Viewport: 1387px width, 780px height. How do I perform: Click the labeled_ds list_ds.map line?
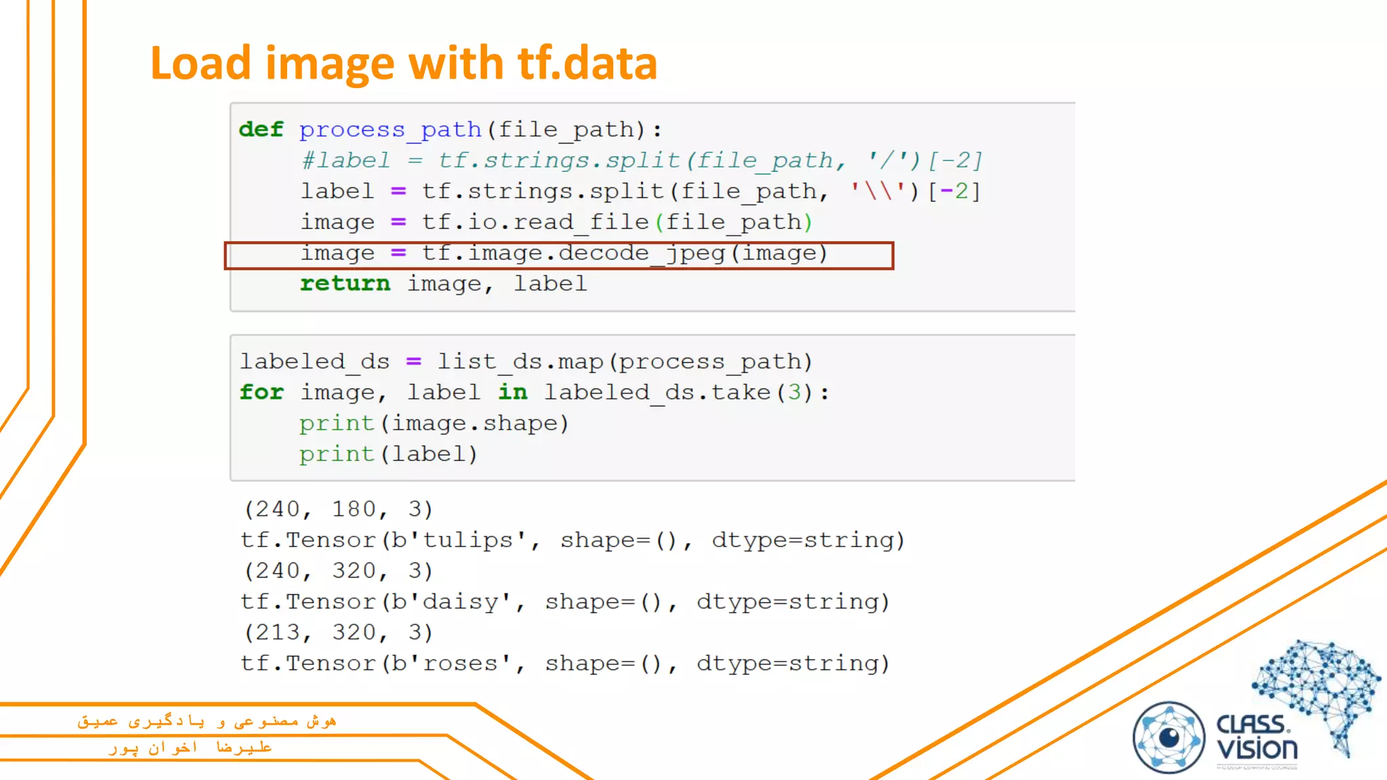tap(526, 362)
